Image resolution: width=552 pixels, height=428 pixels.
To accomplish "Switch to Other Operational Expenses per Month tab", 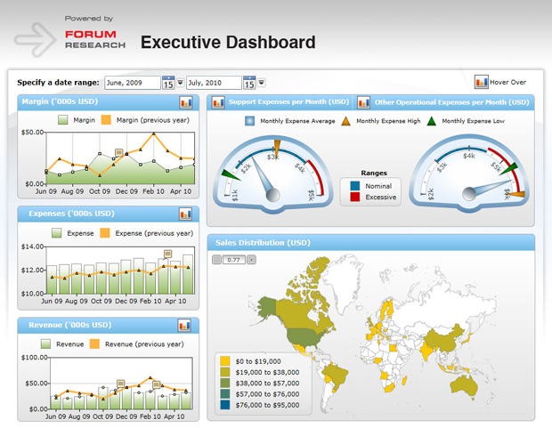I will 451,102.
